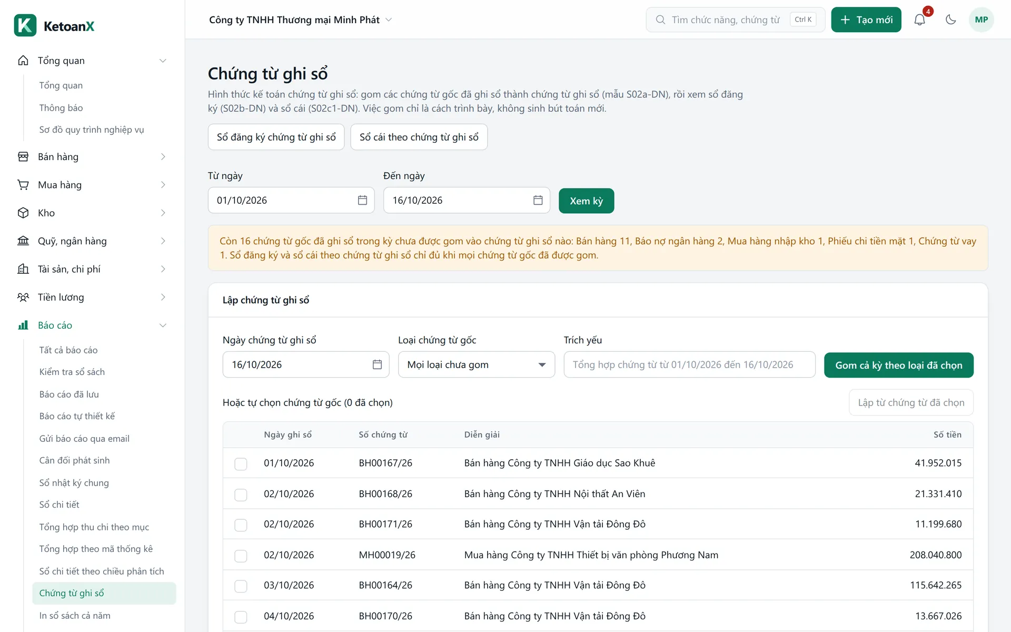
Task: Open calendar icon in Từ ngày field
Action: coord(362,200)
